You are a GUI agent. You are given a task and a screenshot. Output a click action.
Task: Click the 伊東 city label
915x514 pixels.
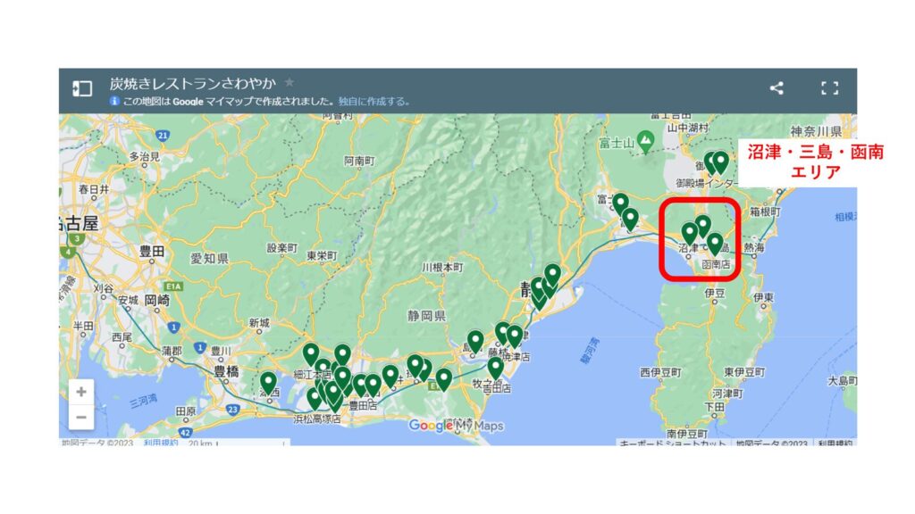[x=763, y=298]
